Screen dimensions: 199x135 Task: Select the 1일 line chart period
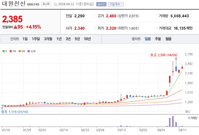click(x=25, y=39)
